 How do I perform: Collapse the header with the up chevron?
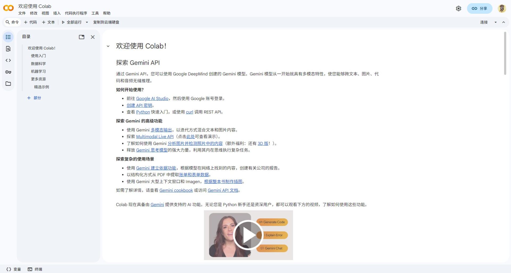coord(504,22)
